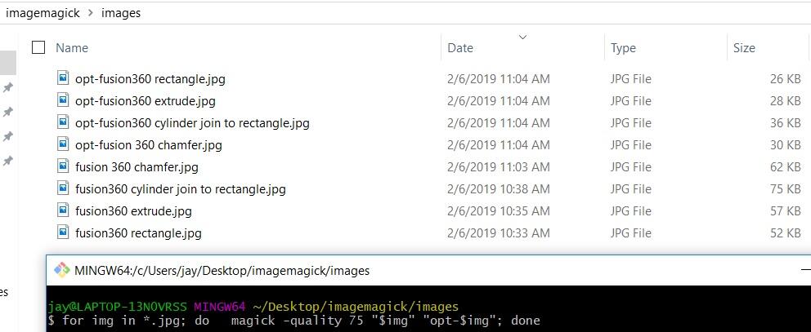Click the opt-fusion 360 chamfer.jpg file icon
The width and height of the screenshot is (811, 332).
click(64, 144)
